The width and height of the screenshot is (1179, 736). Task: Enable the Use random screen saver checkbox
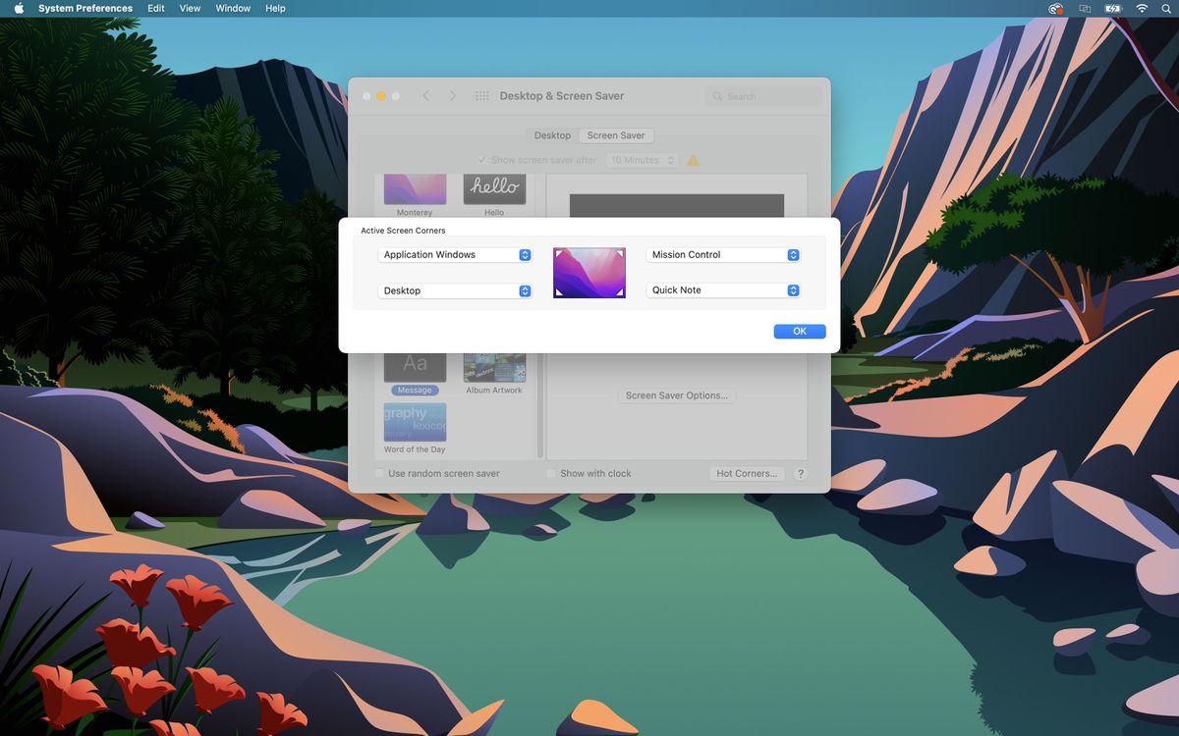pyautogui.click(x=378, y=473)
